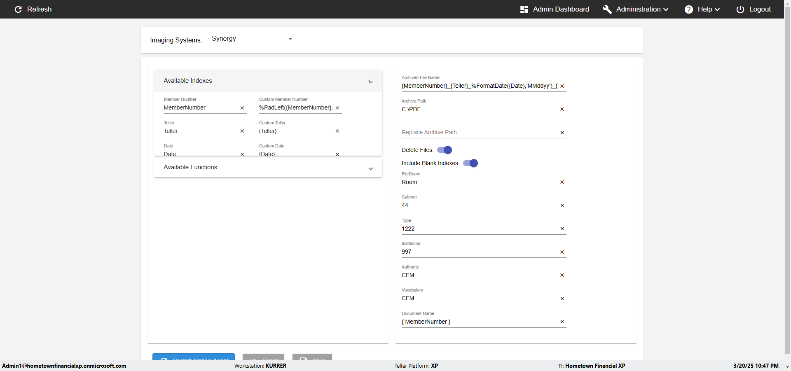The width and height of the screenshot is (791, 371).
Task: Click the Logout link
Action: click(x=760, y=9)
